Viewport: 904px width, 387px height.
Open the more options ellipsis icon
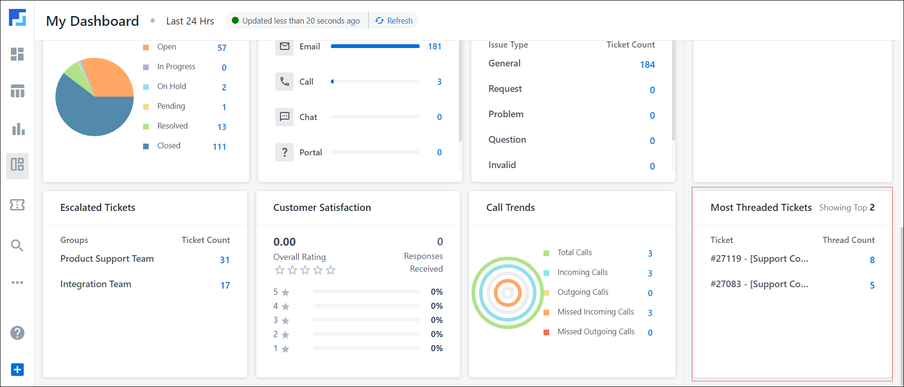[x=17, y=282]
